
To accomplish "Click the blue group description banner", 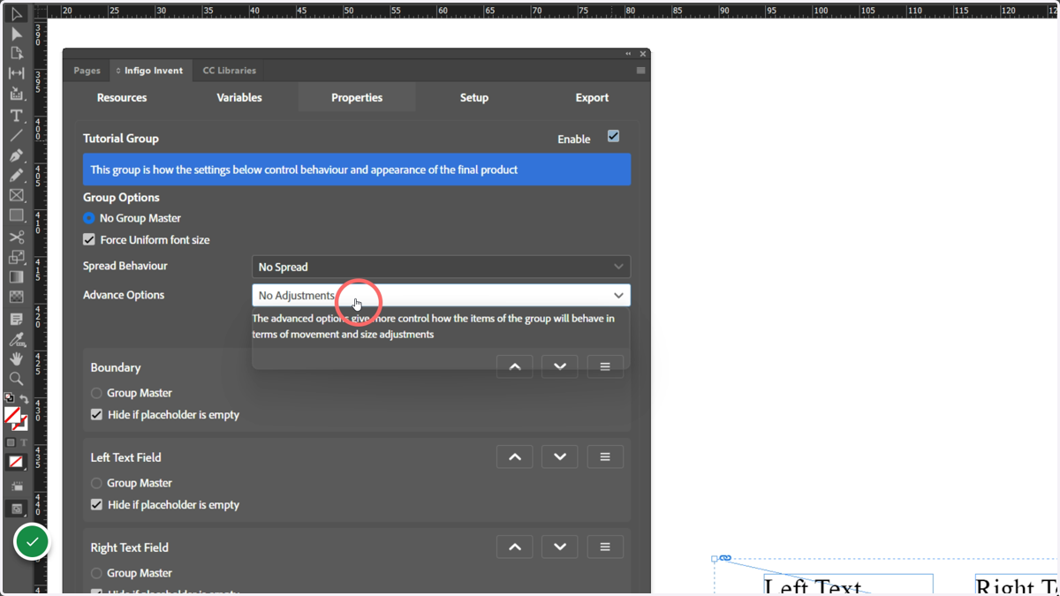I will [357, 170].
